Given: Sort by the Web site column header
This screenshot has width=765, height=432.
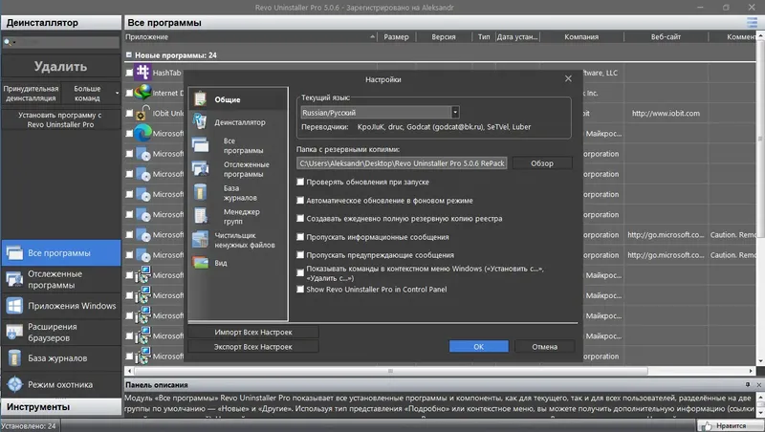Looking at the screenshot, I should [666, 36].
